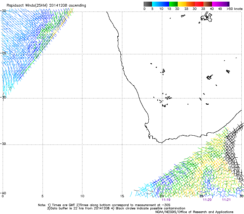
Task: Click the 11:19 time marker
Action: tap(166, 200)
